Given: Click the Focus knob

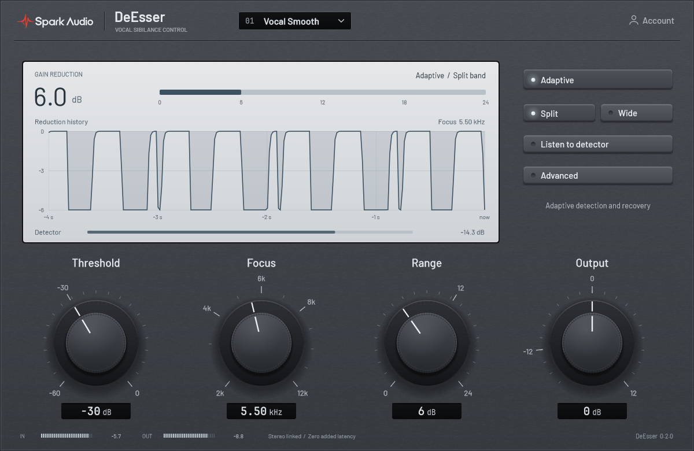Looking at the screenshot, I should [261, 342].
